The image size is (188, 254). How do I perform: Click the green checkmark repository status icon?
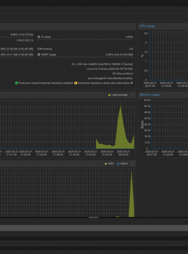16,83
